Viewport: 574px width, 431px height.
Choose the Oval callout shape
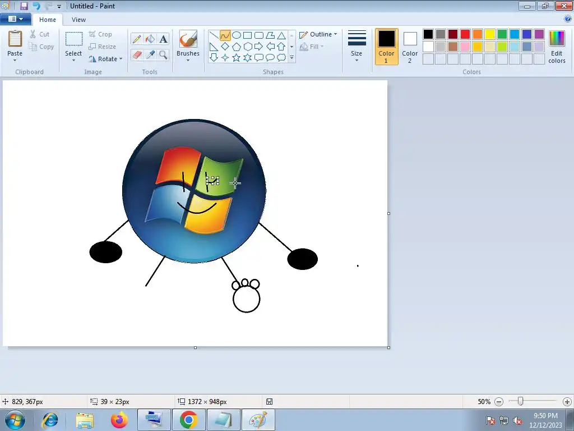click(x=270, y=58)
